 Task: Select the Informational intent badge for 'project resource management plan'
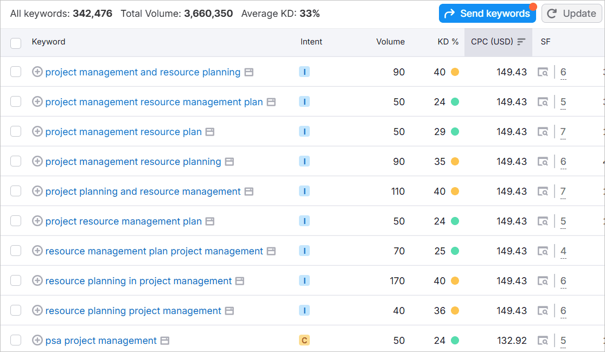304,221
